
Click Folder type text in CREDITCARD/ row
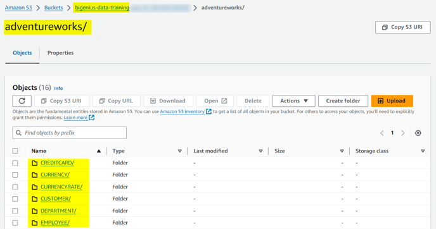(x=120, y=163)
